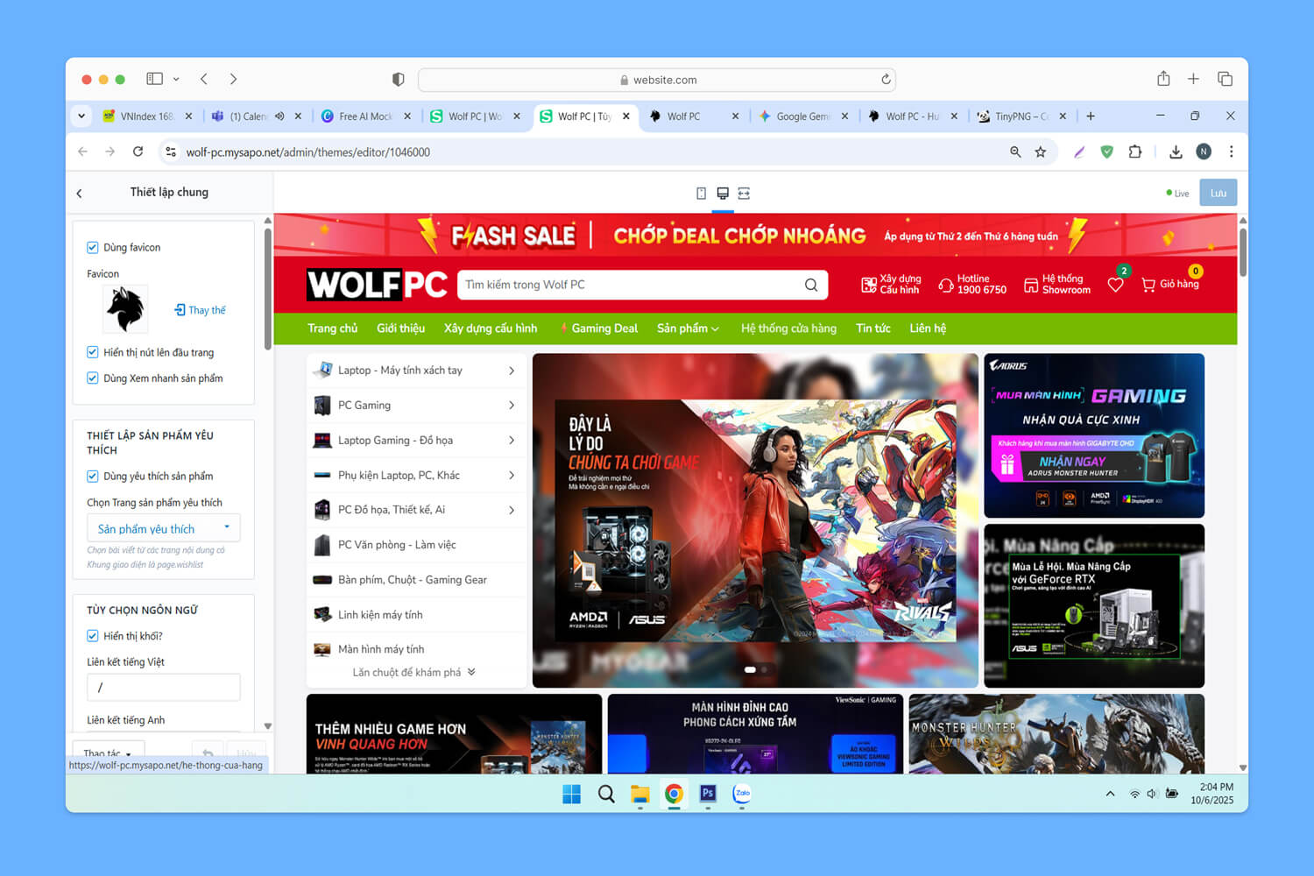Switch to the VNIndex browser tab
This screenshot has width=1314, height=876.
click(145, 116)
